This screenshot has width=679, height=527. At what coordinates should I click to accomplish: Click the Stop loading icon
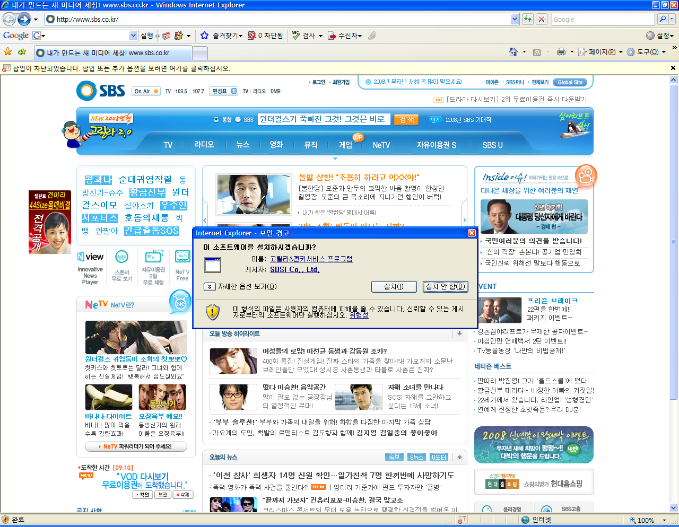pos(542,19)
